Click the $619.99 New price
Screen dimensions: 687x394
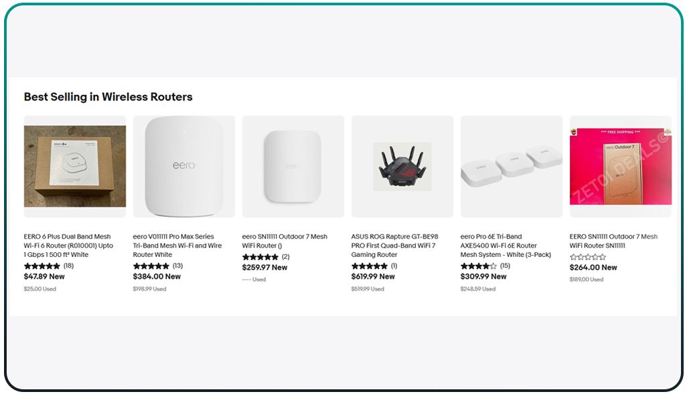(x=373, y=277)
